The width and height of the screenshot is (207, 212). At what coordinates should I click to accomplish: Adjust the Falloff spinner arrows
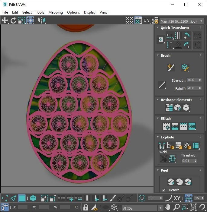(x=200, y=88)
